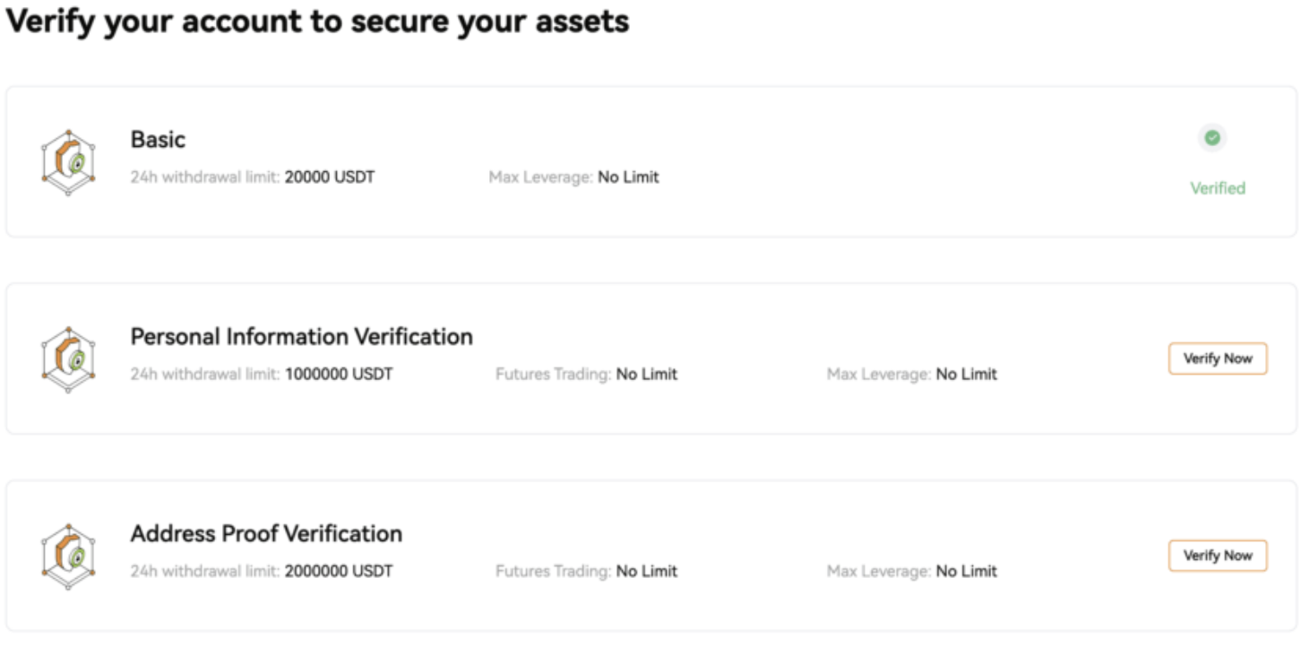Click the "Basic" tier title
The width and height of the screenshot is (1310, 647).
(x=158, y=140)
